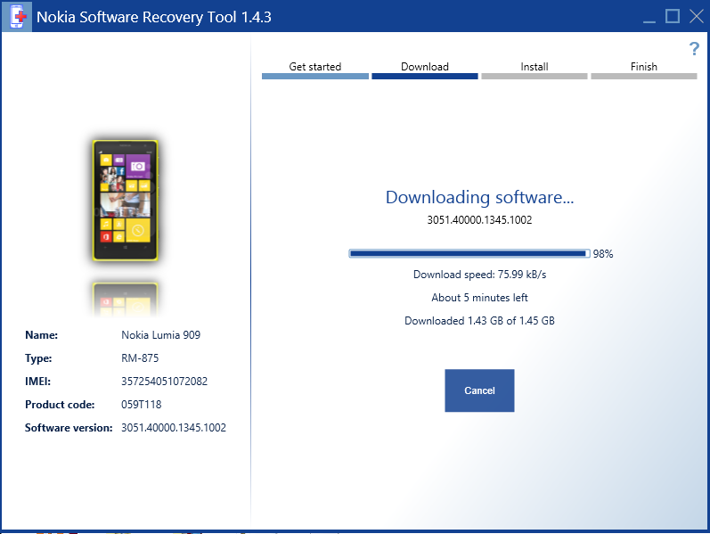
Task: Maximize the recovery tool window
Action: click(x=673, y=16)
